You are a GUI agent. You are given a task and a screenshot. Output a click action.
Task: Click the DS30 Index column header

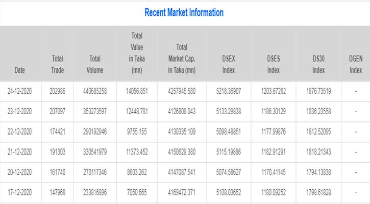(x=318, y=64)
